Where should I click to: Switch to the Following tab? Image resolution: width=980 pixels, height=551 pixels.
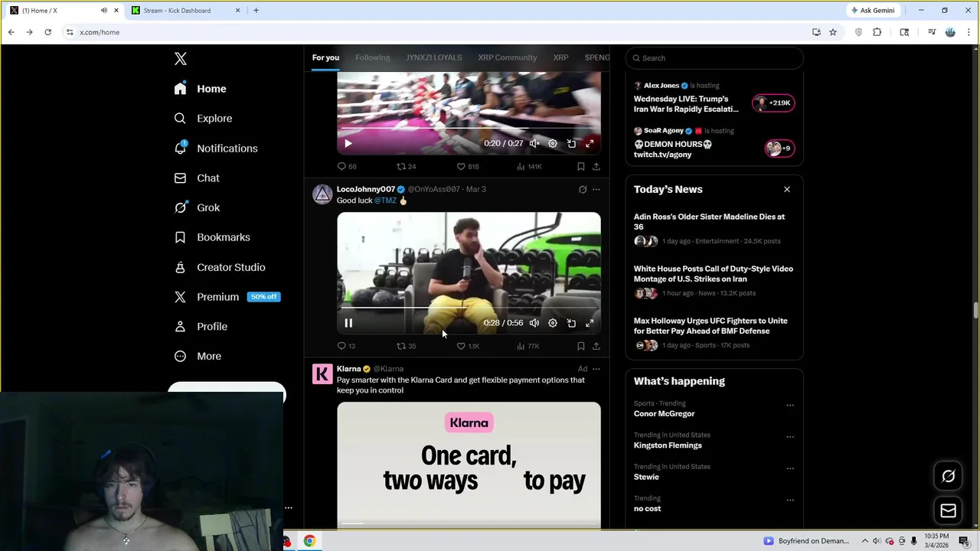pyautogui.click(x=372, y=57)
